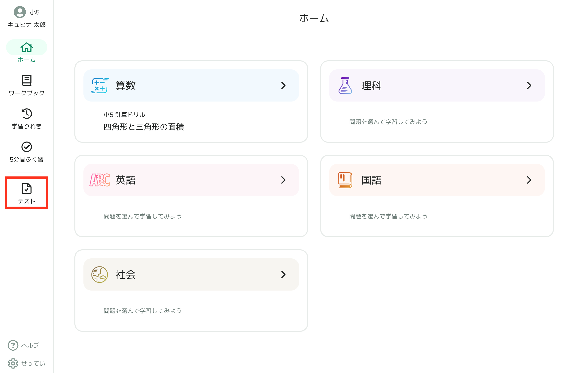Open the ワークブック workbook icon
Screen dimensions: 573x373
coord(26,80)
